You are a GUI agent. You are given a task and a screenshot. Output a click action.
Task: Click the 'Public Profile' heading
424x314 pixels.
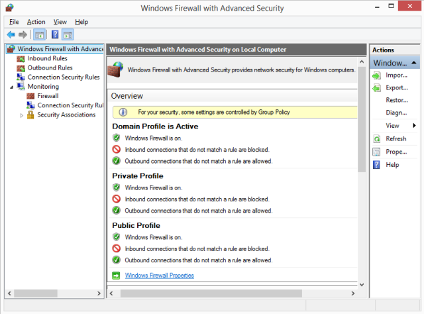tap(136, 225)
